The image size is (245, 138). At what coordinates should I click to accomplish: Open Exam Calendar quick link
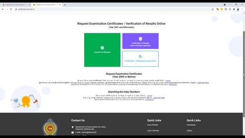[x=153, y=130]
